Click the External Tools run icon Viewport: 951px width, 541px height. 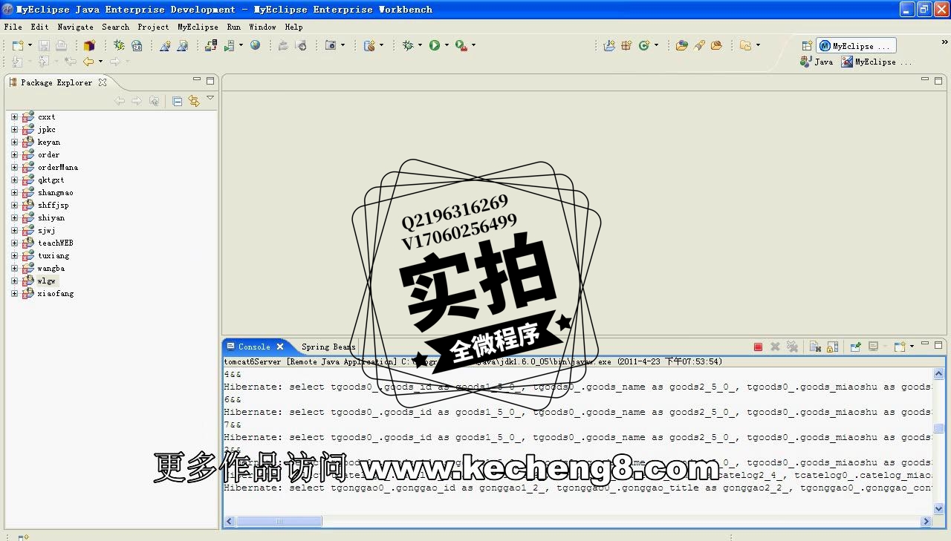pyautogui.click(x=461, y=45)
